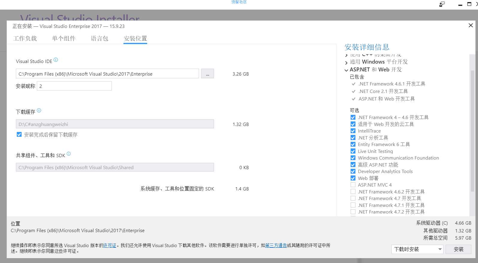Click the 4.66 GB system drive value

pos(463,223)
